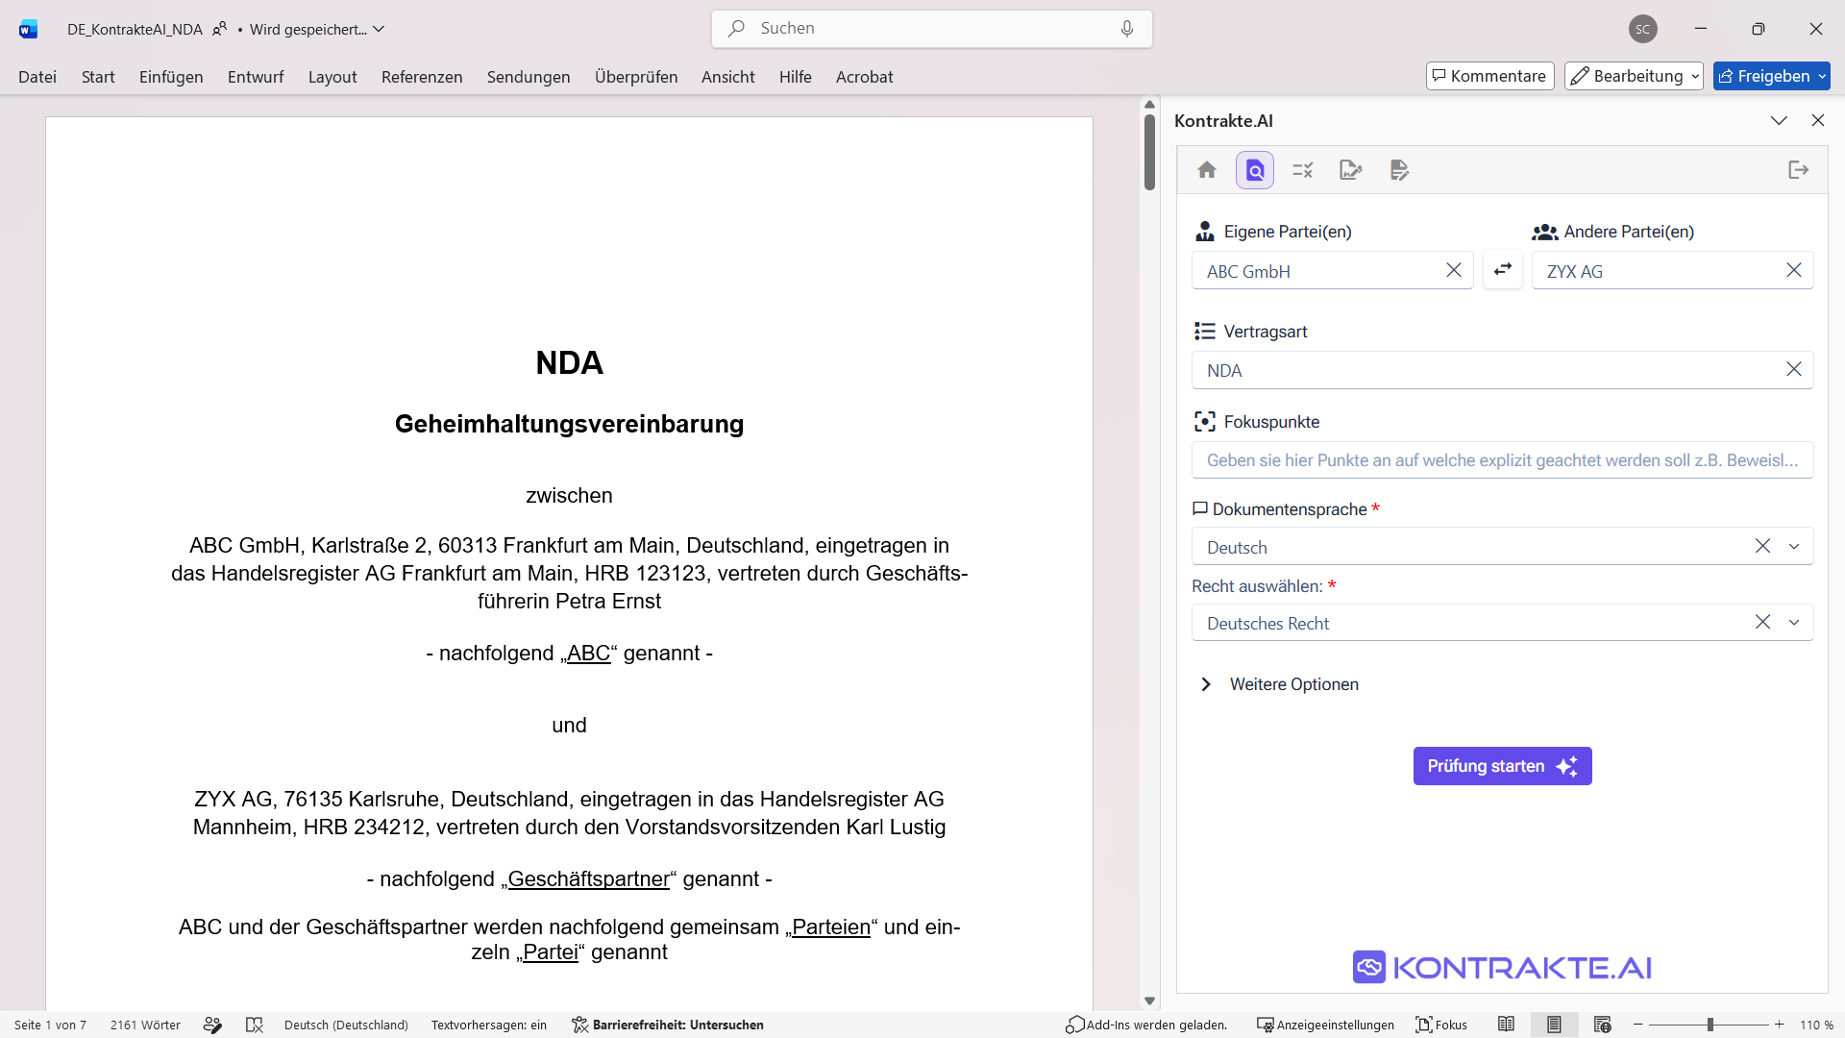
Task: Open the SC user account avatar
Action: pyautogui.click(x=1643, y=29)
